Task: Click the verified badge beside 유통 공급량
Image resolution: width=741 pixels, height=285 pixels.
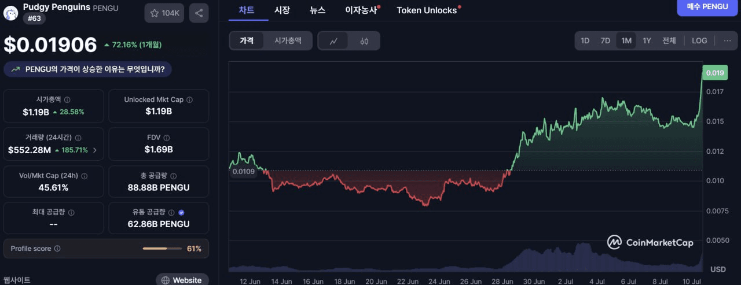Action: (182, 212)
